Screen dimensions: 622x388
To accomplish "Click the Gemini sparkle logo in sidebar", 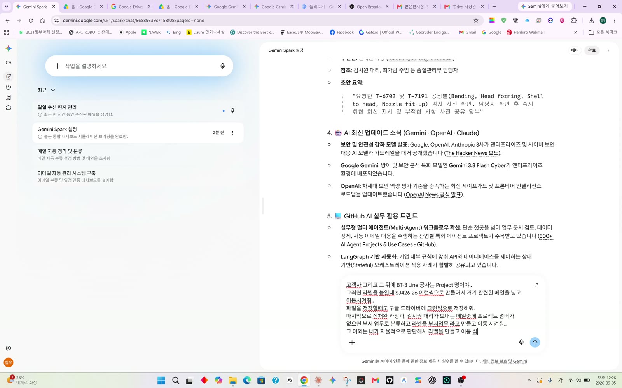I will click(x=9, y=48).
